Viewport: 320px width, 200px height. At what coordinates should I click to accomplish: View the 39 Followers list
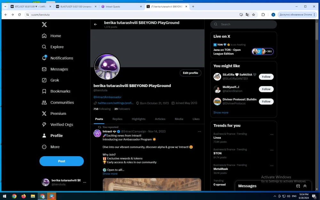click(122, 109)
